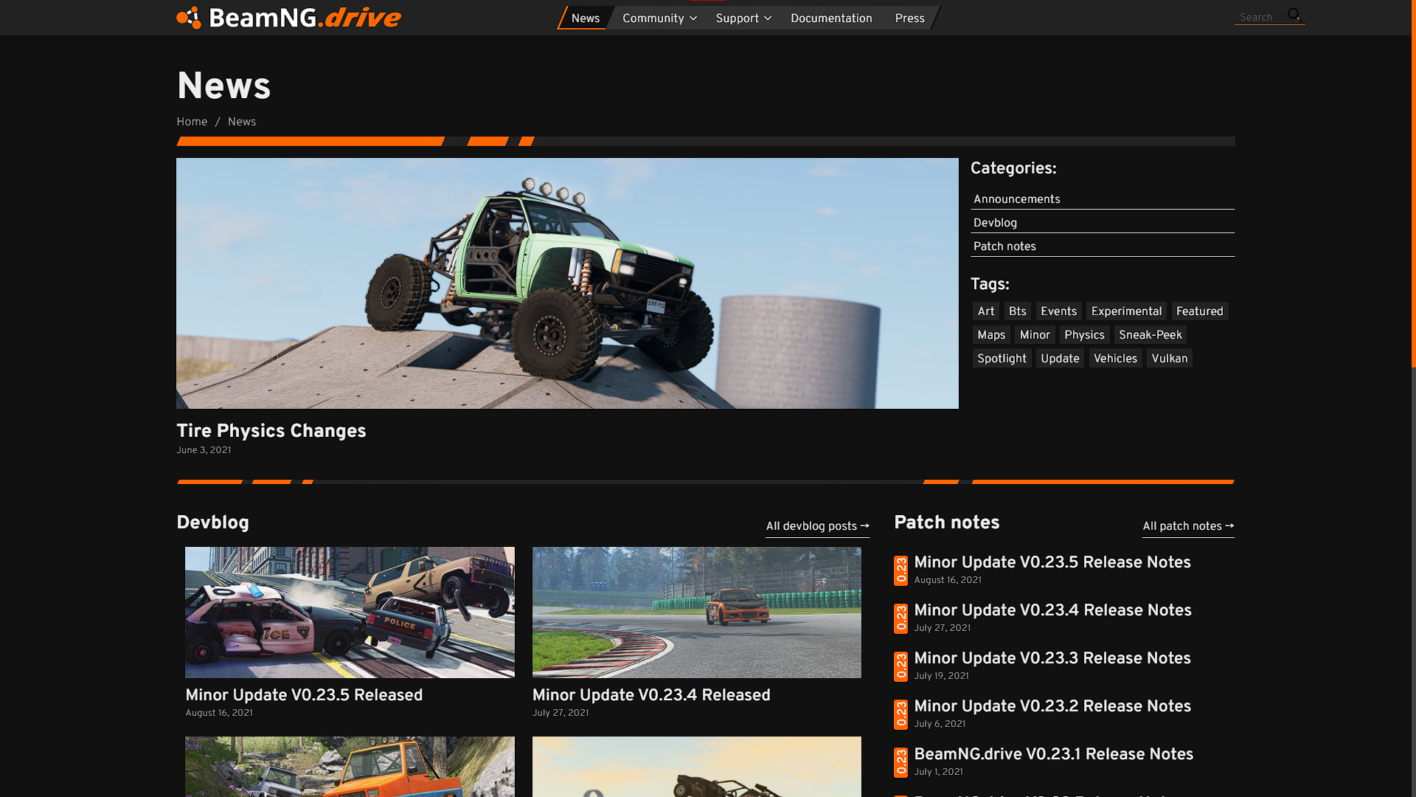
Task: Expand the Support dropdown menu
Action: pyautogui.click(x=743, y=18)
